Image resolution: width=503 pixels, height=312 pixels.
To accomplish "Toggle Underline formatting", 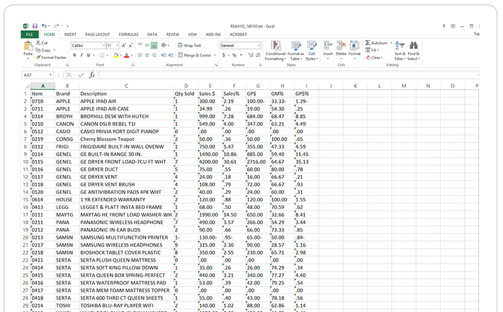I will coord(89,55).
